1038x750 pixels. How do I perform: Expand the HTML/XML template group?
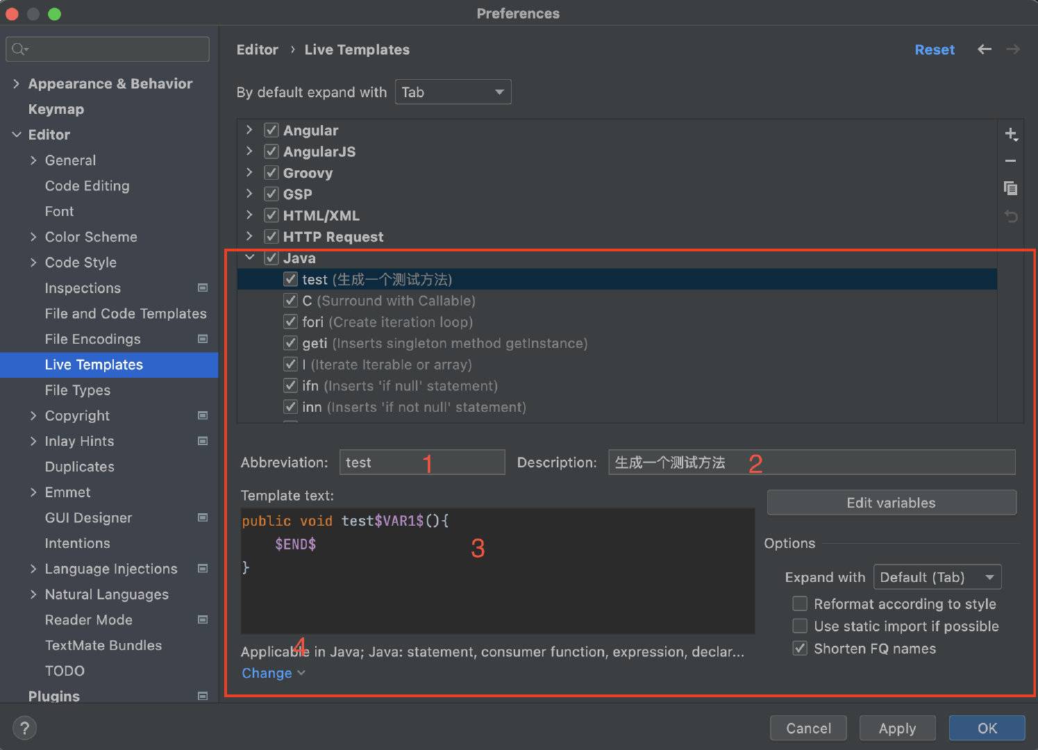pos(249,215)
